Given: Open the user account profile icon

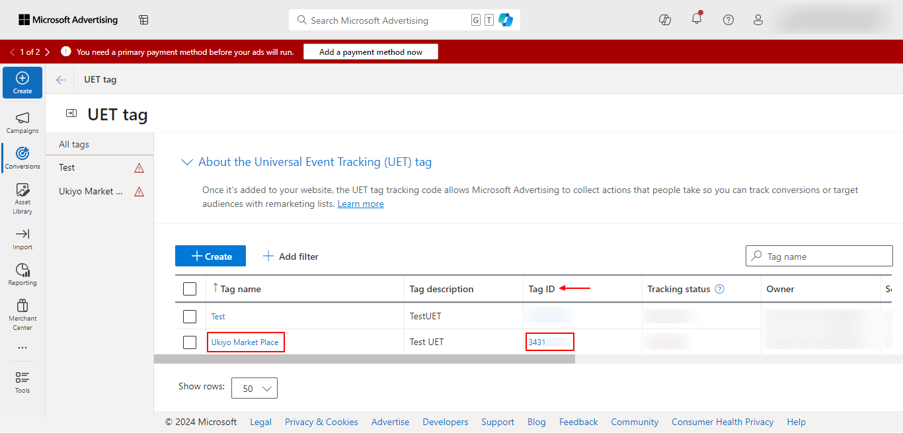Looking at the screenshot, I should click(x=758, y=20).
